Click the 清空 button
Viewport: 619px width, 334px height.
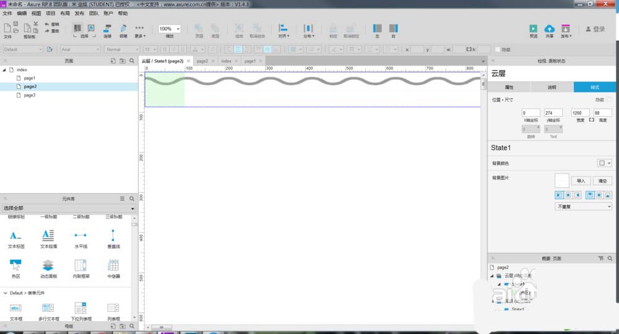point(602,181)
